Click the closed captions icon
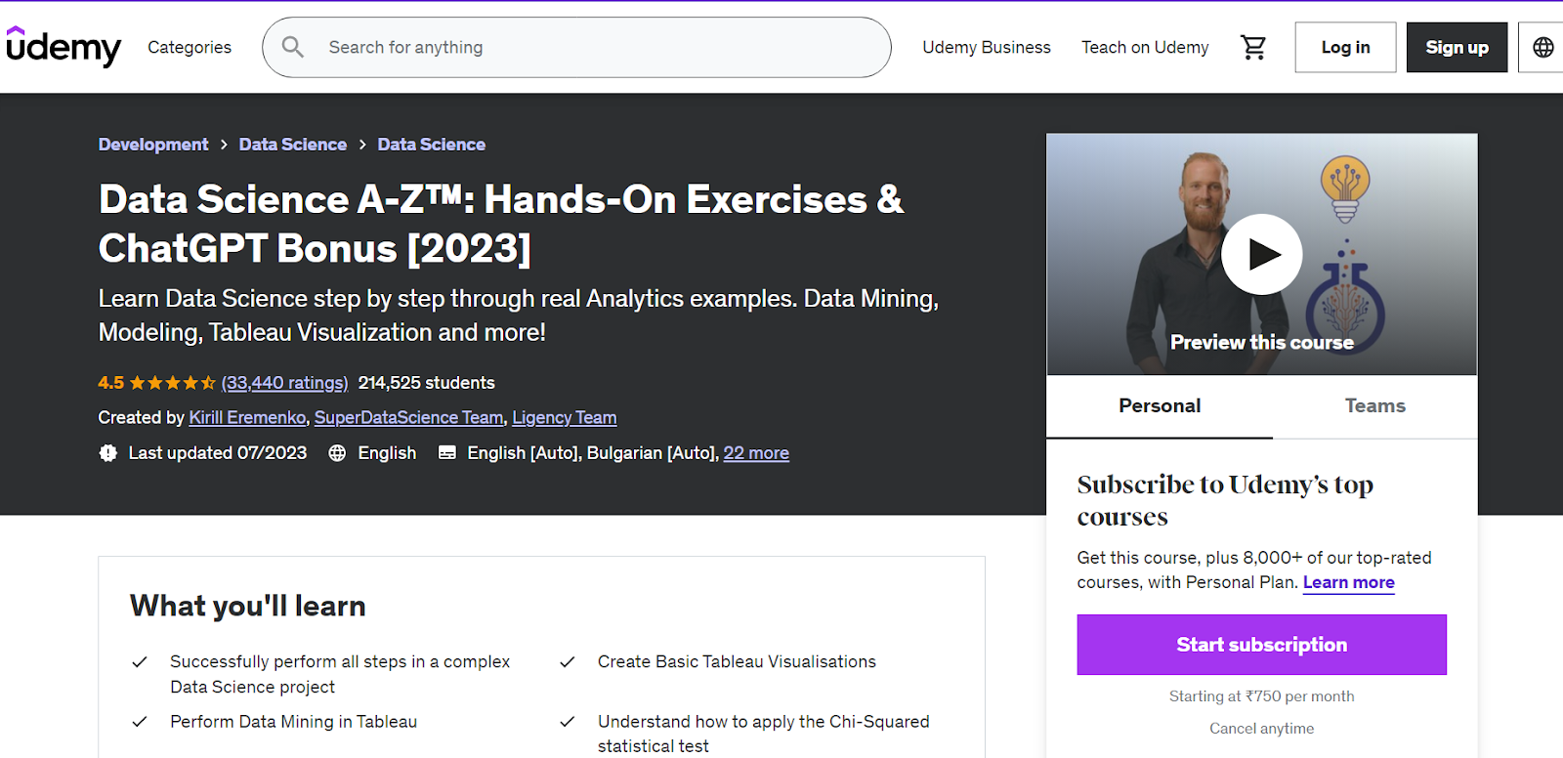The image size is (1563, 758). coord(447,453)
